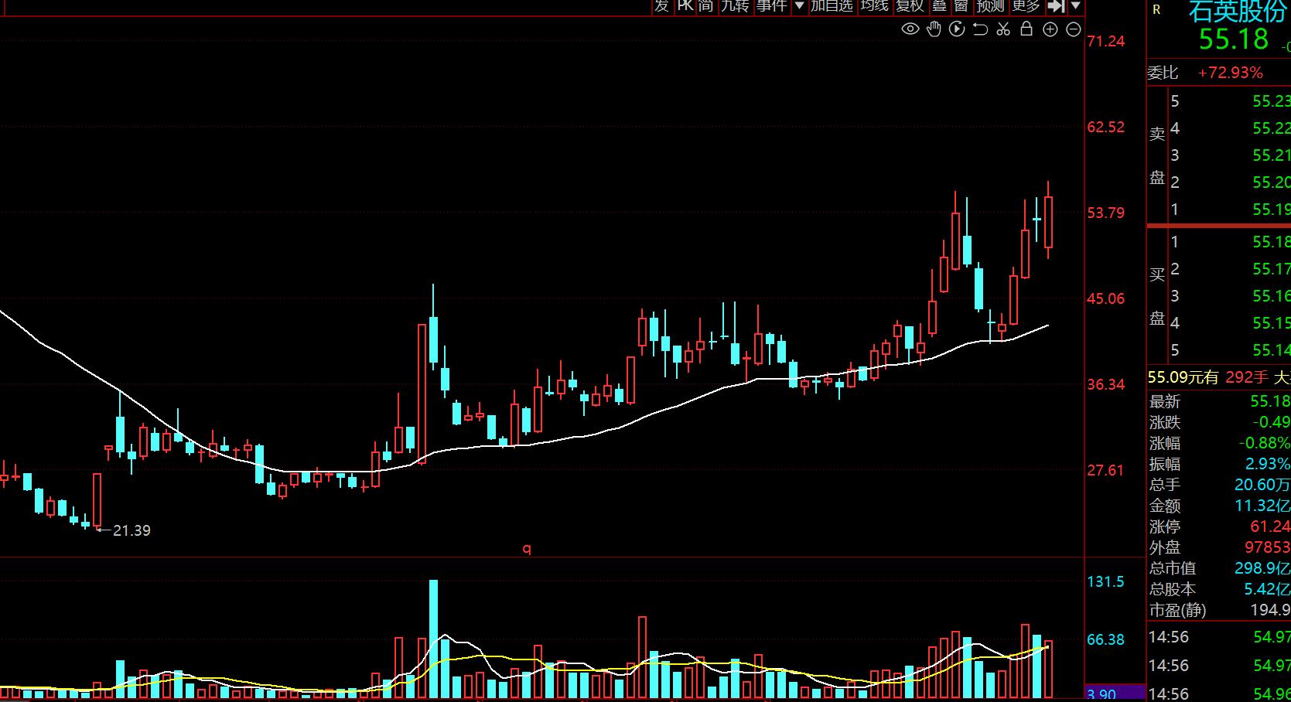Click the 21.39 low price marker
Viewport: 1291px width, 702px height.
131,530
